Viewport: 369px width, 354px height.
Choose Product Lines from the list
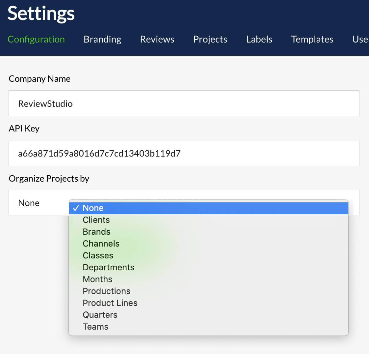coord(208,303)
